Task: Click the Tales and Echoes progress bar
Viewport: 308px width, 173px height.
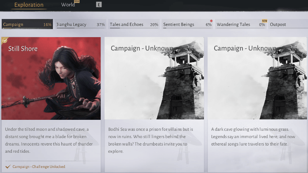Action: pos(134,28)
